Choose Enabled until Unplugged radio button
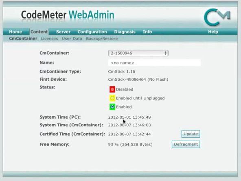 click(x=112, y=98)
